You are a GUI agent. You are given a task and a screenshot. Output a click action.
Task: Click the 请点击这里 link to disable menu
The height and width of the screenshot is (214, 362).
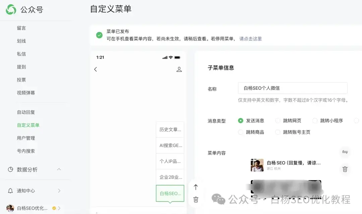pyautogui.click(x=250, y=39)
